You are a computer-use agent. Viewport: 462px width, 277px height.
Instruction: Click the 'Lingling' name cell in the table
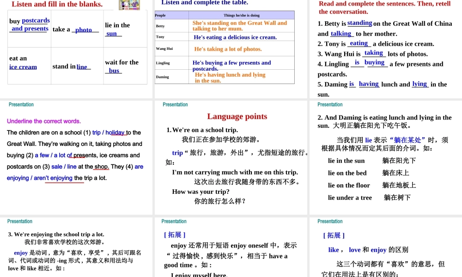point(172,63)
